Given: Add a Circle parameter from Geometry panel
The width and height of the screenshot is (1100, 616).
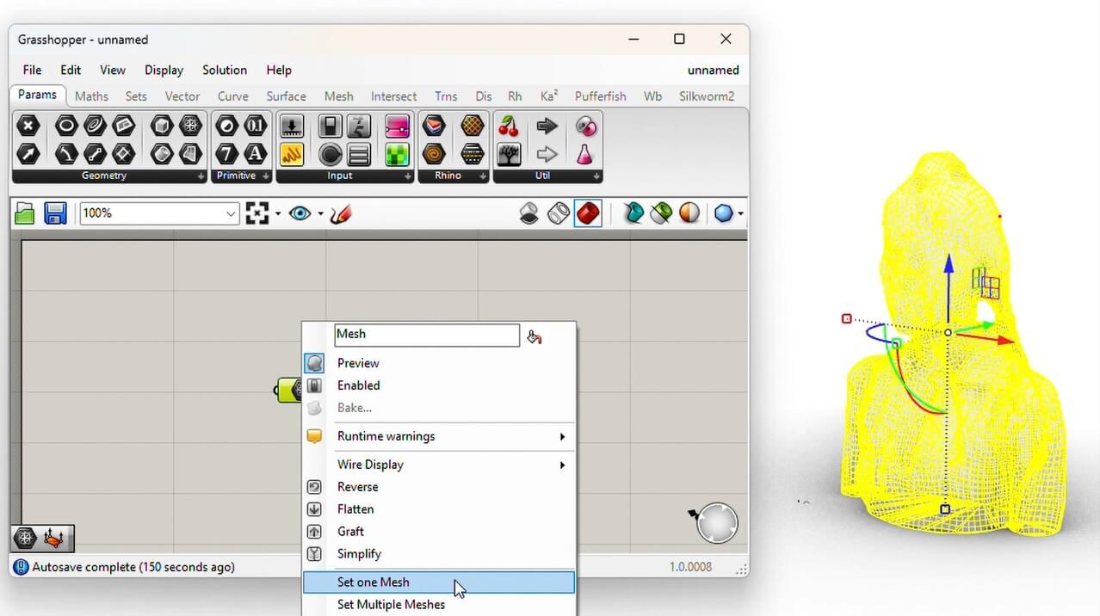Looking at the screenshot, I should tap(66, 126).
